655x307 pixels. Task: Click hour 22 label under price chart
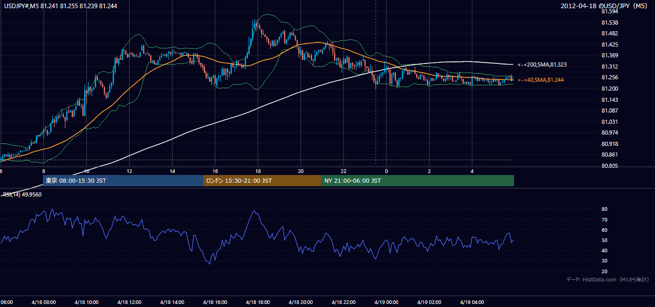[x=343, y=171]
